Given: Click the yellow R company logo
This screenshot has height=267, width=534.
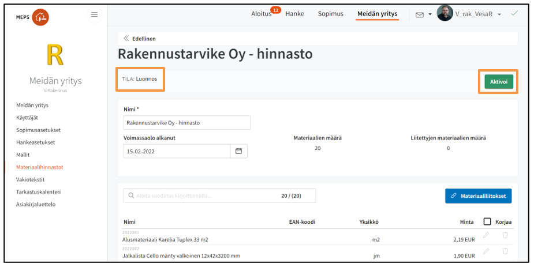Looking at the screenshot, I should click(55, 54).
